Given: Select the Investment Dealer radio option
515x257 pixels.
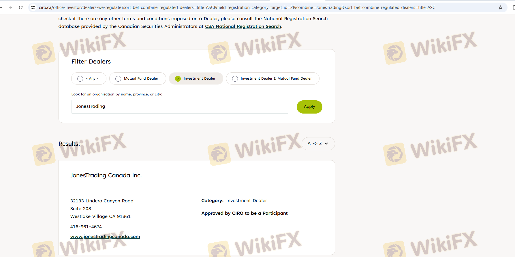Looking at the screenshot, I should (x=178, y=78).
